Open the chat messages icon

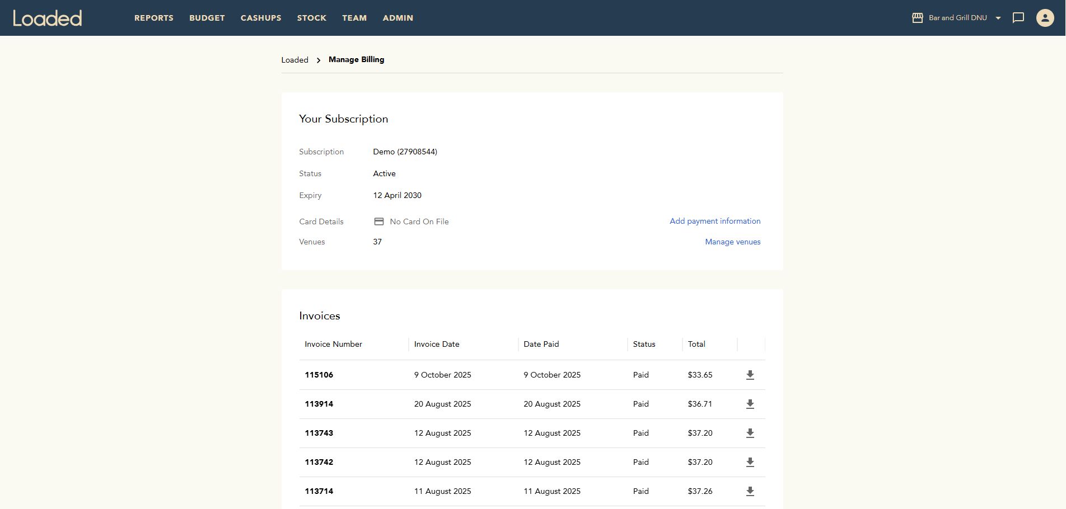click(1018, 18)
